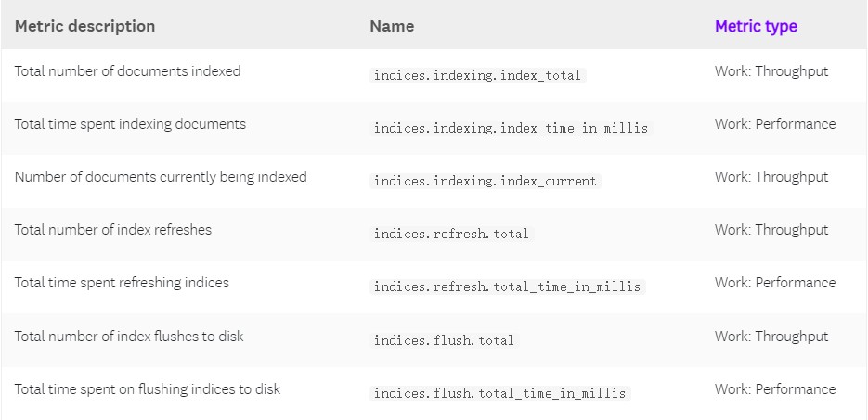Click the indices.refresh.total metric name
The width and height of the screenshot is (868, 420).
click(x=451, y=234)
